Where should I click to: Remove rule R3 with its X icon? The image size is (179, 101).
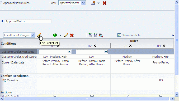[130, 46]
